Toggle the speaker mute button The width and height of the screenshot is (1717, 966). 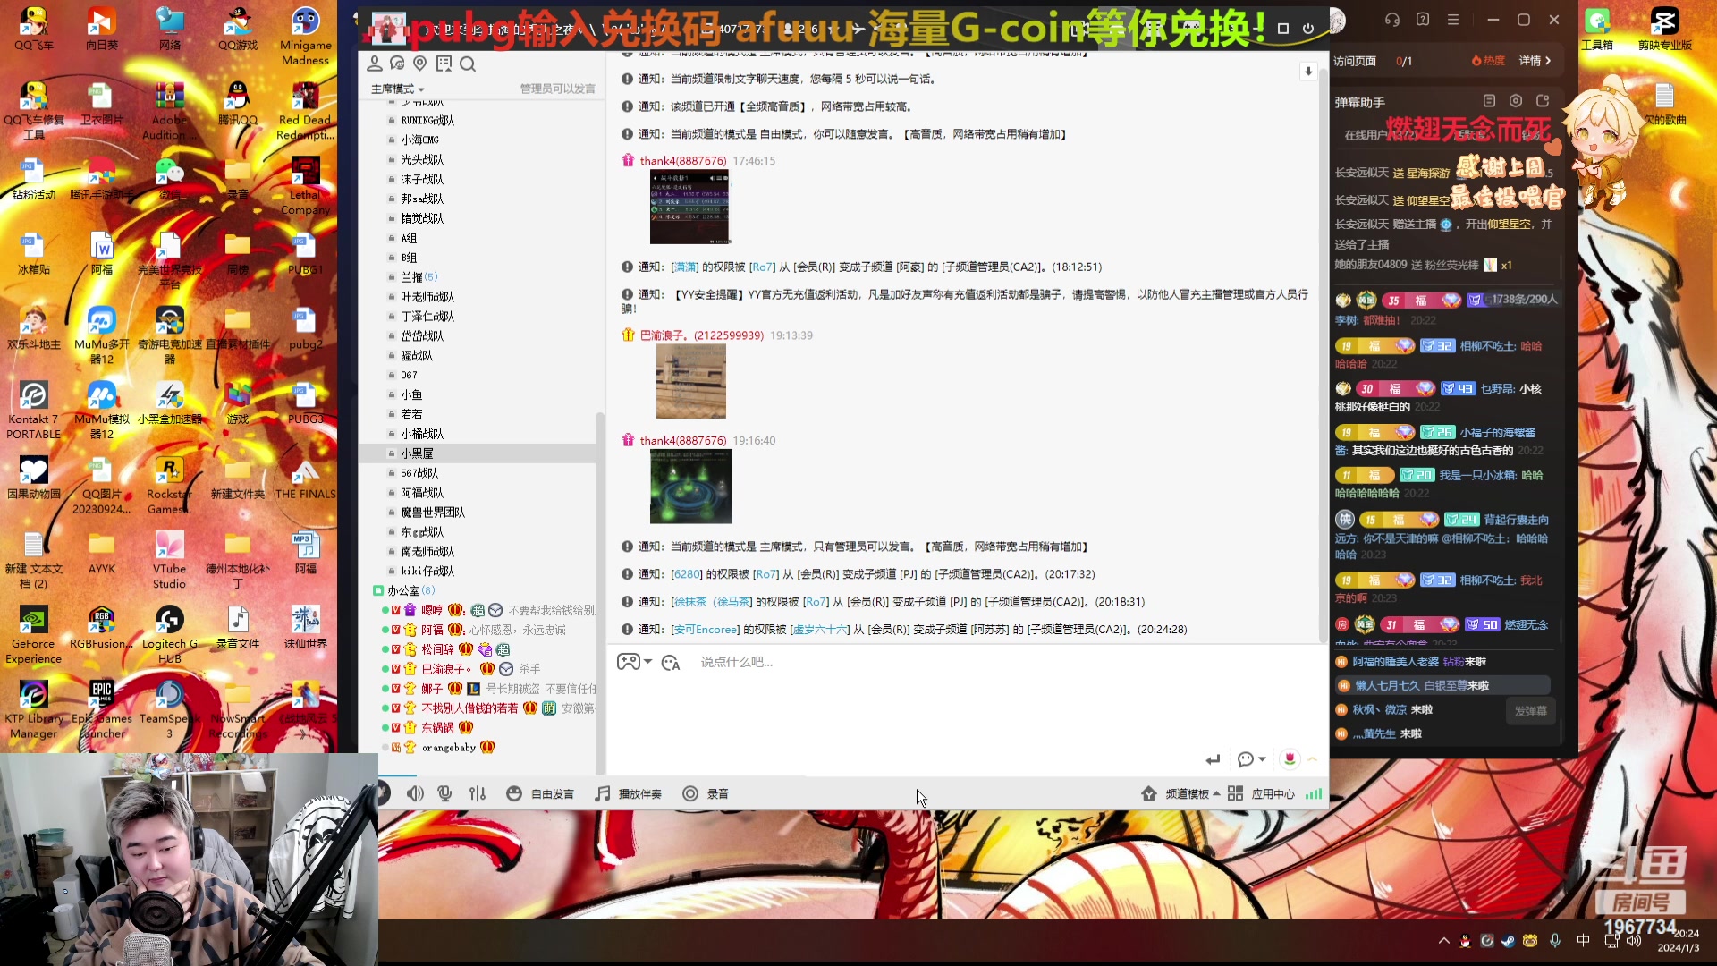coord(415,793)
